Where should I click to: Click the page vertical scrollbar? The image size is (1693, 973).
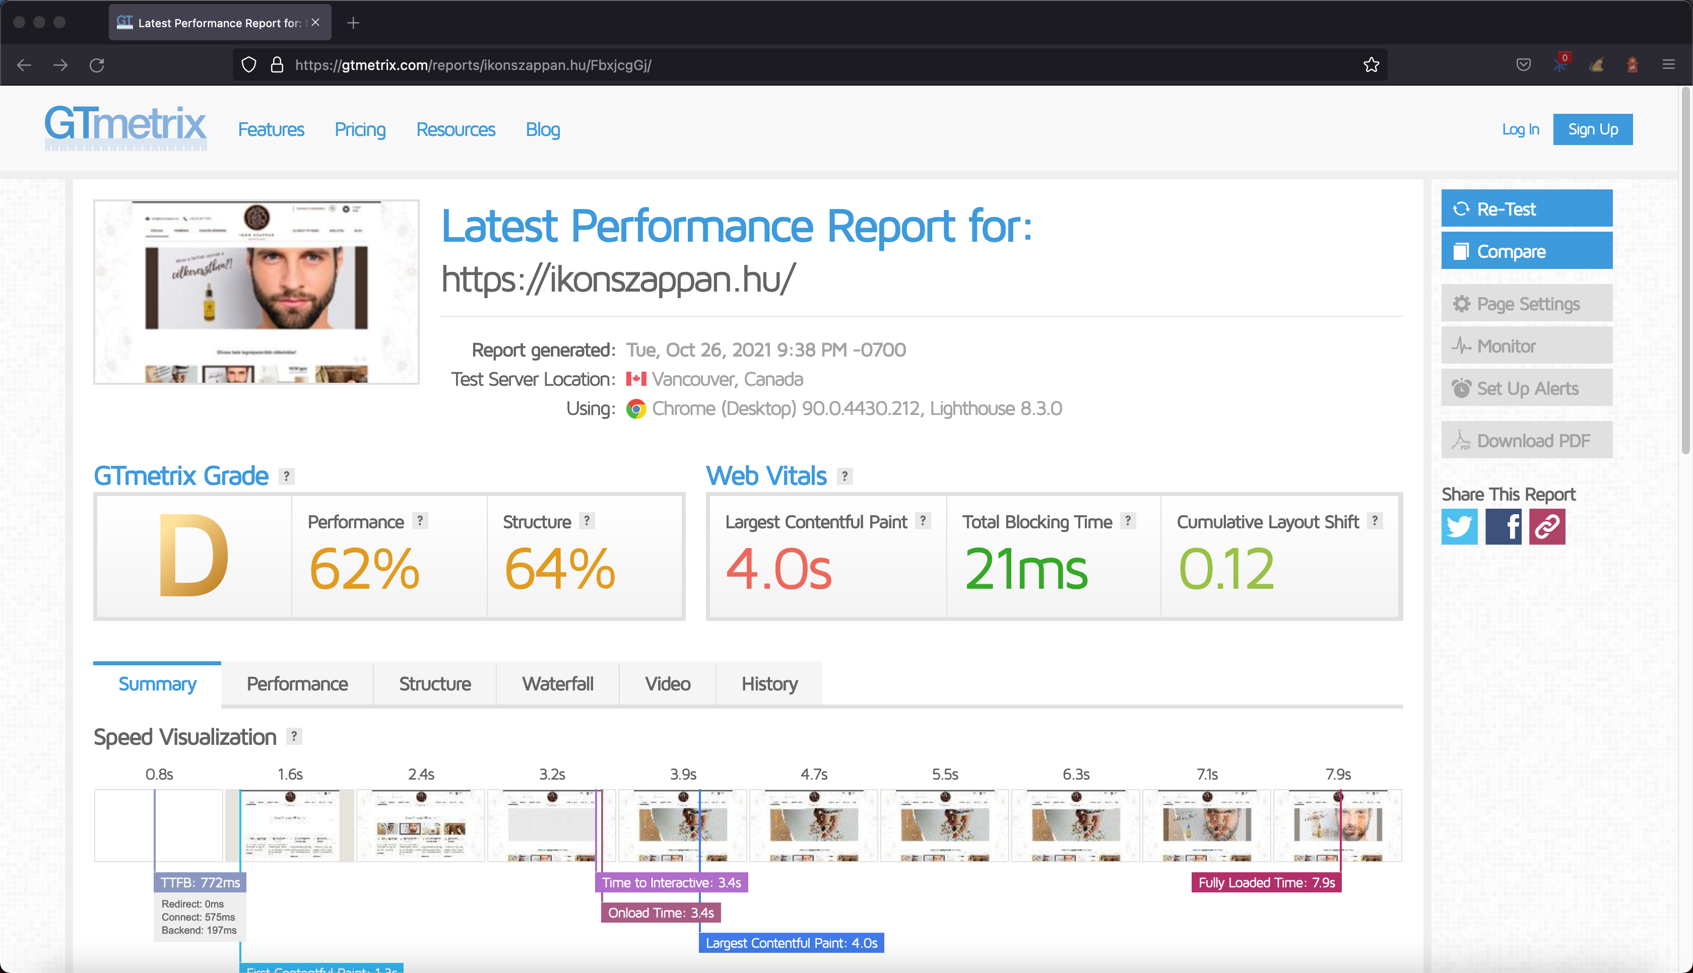tap(1685, 267)
